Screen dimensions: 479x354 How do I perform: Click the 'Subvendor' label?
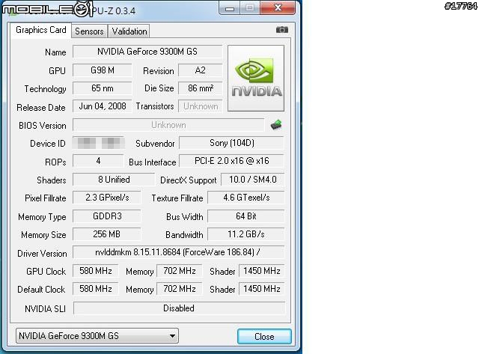tap(155, 144)
